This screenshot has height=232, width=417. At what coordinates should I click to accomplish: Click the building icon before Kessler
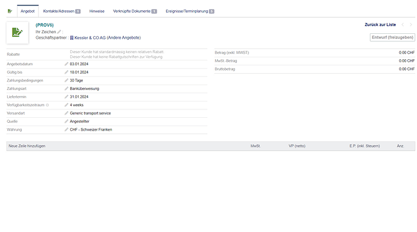pyautogui.click(x=71, y=37)
